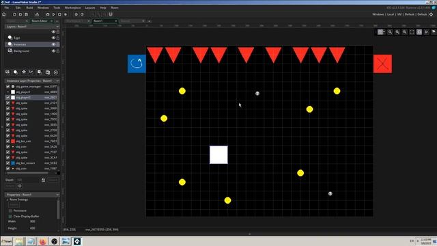Click triangle play icon in room toolbar
Viewport: 437px width, 246px height.
(x=426, y=32)
